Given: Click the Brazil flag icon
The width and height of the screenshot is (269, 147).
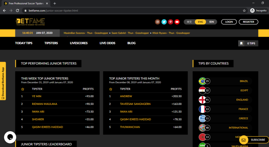Looking at the screenshot, I should click(202, 81).
